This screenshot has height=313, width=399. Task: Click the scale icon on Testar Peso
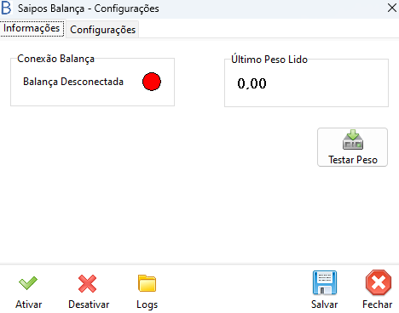point(353,139)
